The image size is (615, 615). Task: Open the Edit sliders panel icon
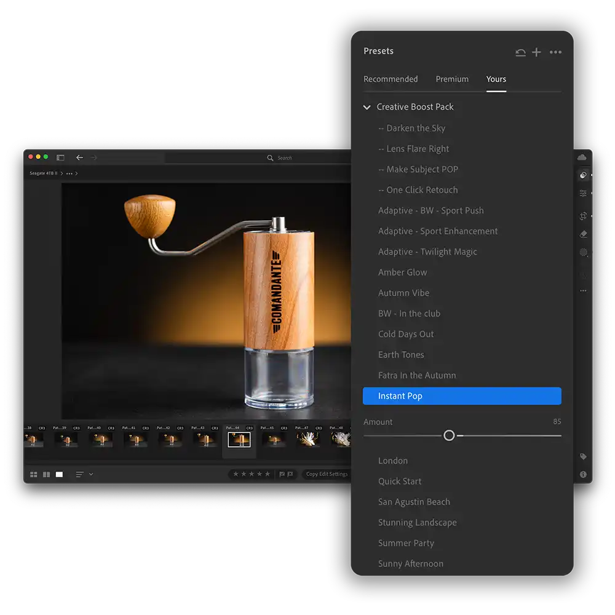tap(583, 193)
